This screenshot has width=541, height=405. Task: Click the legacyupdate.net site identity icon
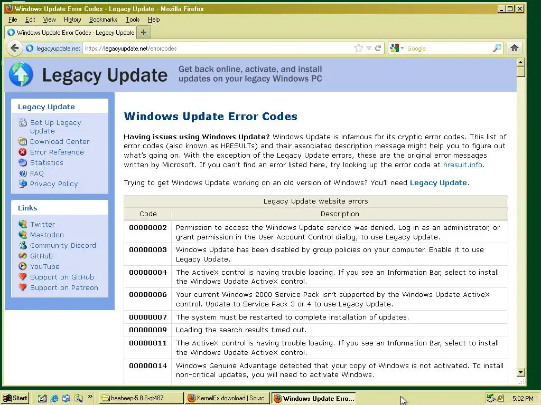(x=30, y=49)
